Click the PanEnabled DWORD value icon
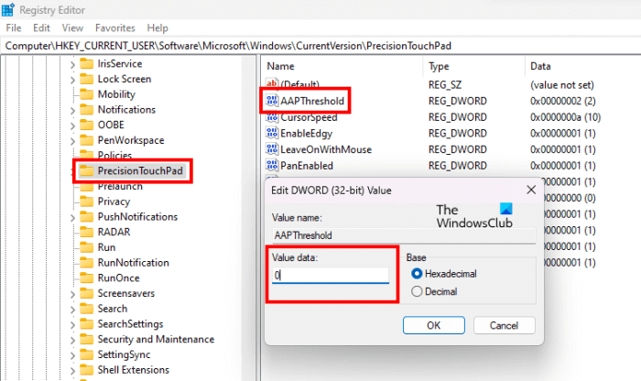 [272, 166]
